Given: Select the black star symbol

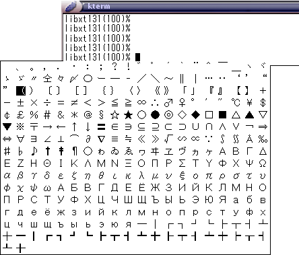Looking at the screenshot, I should (128, 115).
